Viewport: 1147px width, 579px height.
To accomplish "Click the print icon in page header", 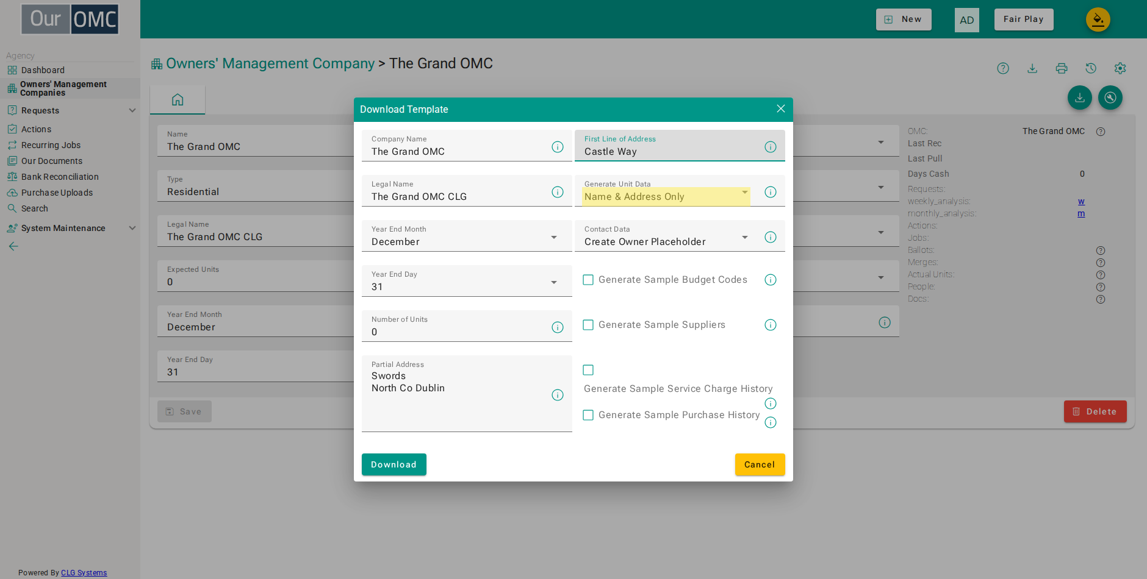I will 1062,68.
